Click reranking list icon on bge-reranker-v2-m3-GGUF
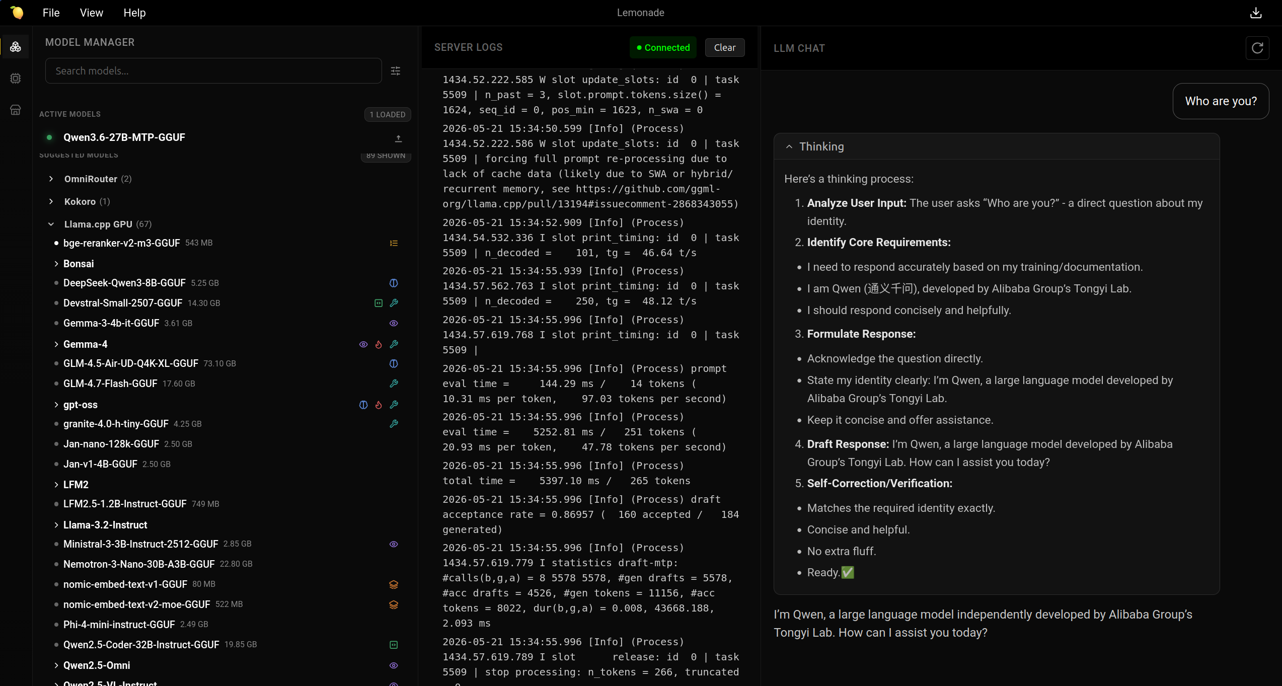 click(394, 243)
